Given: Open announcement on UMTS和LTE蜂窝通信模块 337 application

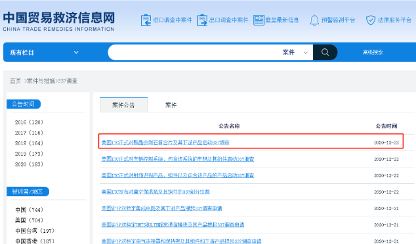Looking at the screenshot, I should (x=173, y=224).
